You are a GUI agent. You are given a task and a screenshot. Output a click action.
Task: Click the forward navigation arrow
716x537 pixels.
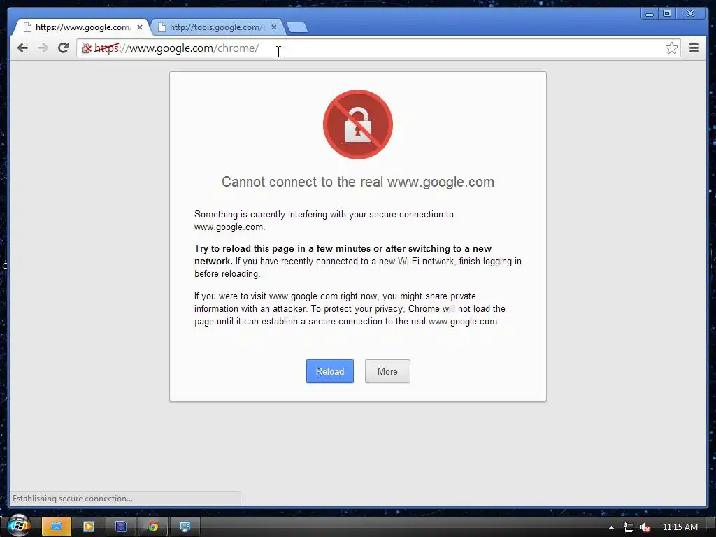pos(43,48)
